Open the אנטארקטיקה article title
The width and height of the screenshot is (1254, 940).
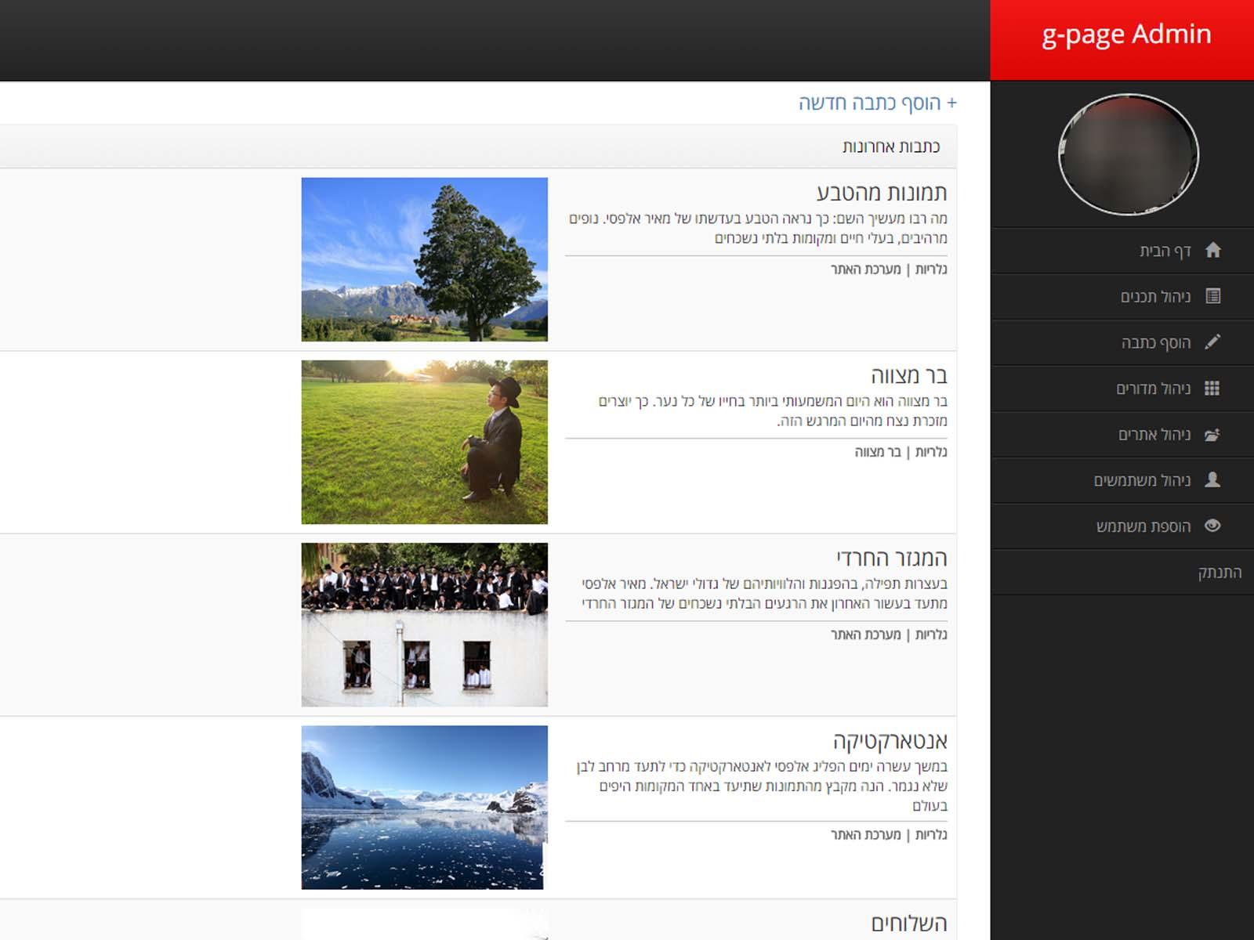pos(890,740)
